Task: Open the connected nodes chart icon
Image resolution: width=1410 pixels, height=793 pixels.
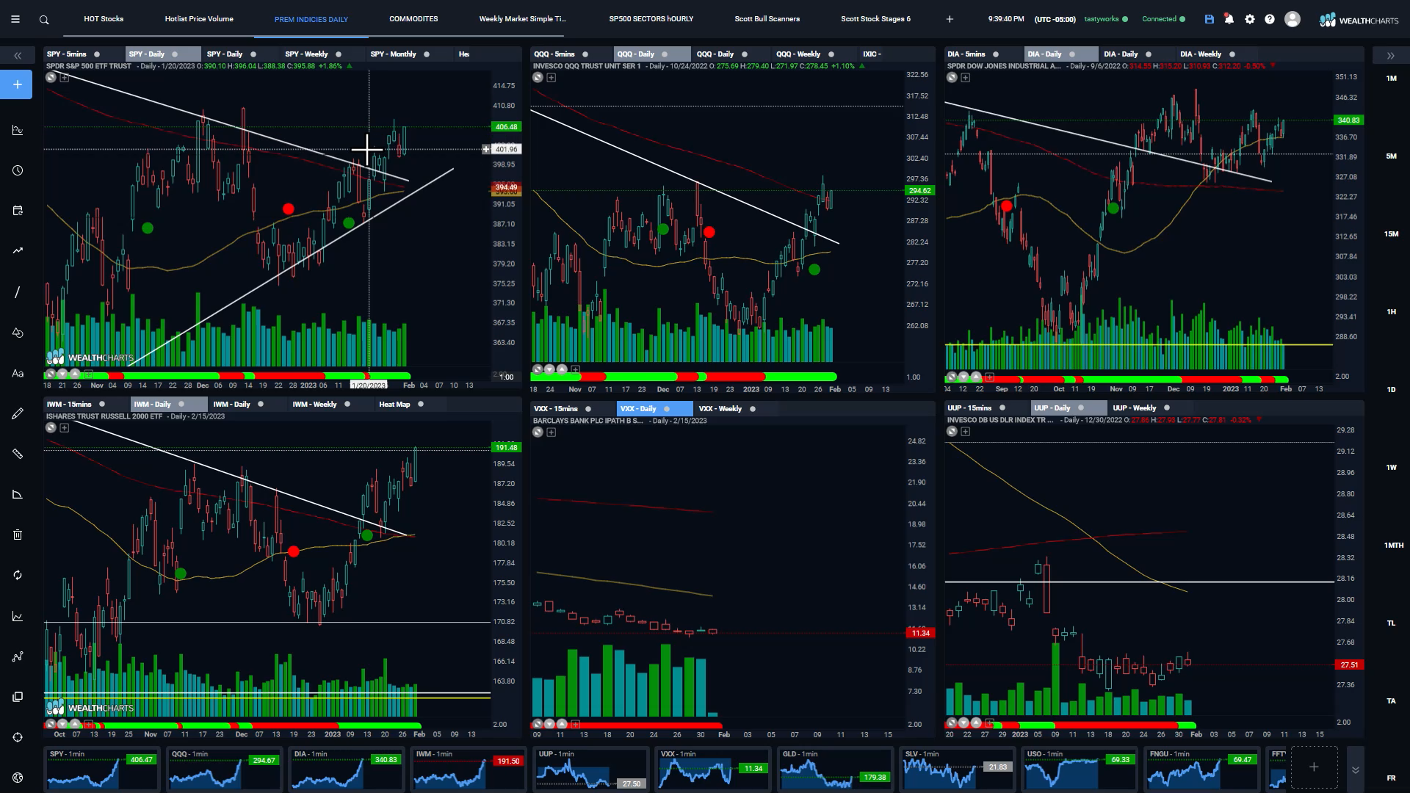Action: coord(18,656)
